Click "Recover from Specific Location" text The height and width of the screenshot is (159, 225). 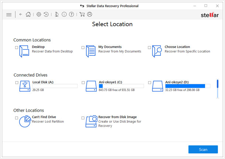coord(187,51)
